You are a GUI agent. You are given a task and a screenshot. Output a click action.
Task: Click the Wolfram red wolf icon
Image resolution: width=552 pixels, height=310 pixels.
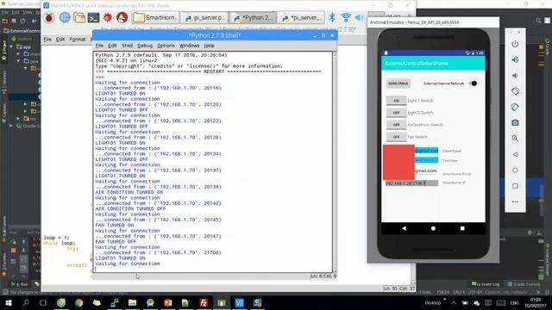(122, 17)
